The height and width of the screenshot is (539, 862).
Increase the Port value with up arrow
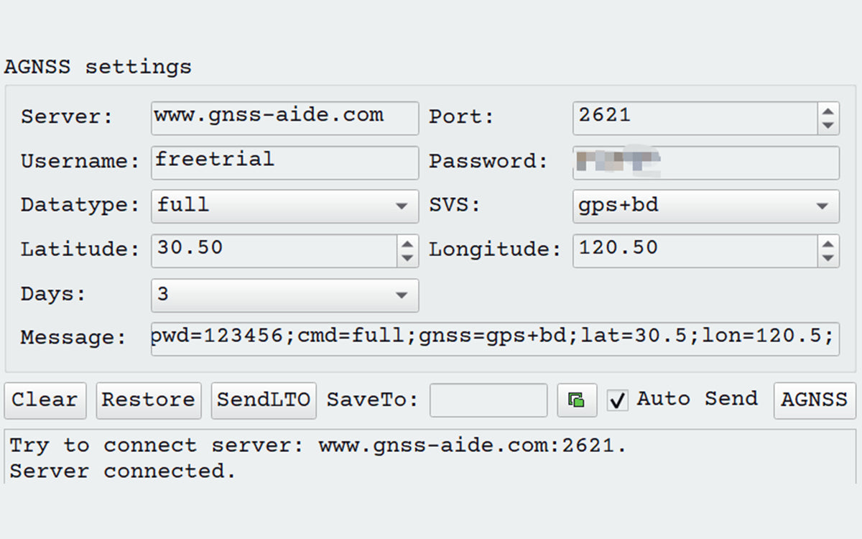pyautogui.click(x=828, y=111)
